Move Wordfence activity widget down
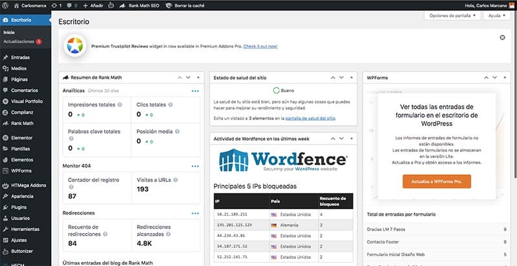The image size is (517, 266). click(x=342, y=139)
